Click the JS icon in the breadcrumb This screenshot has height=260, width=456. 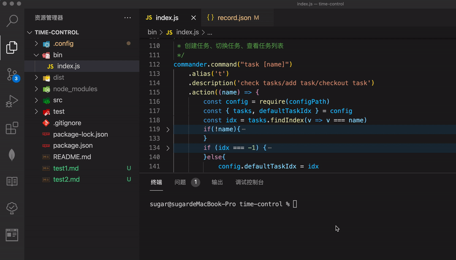click(x=169, y=32)
